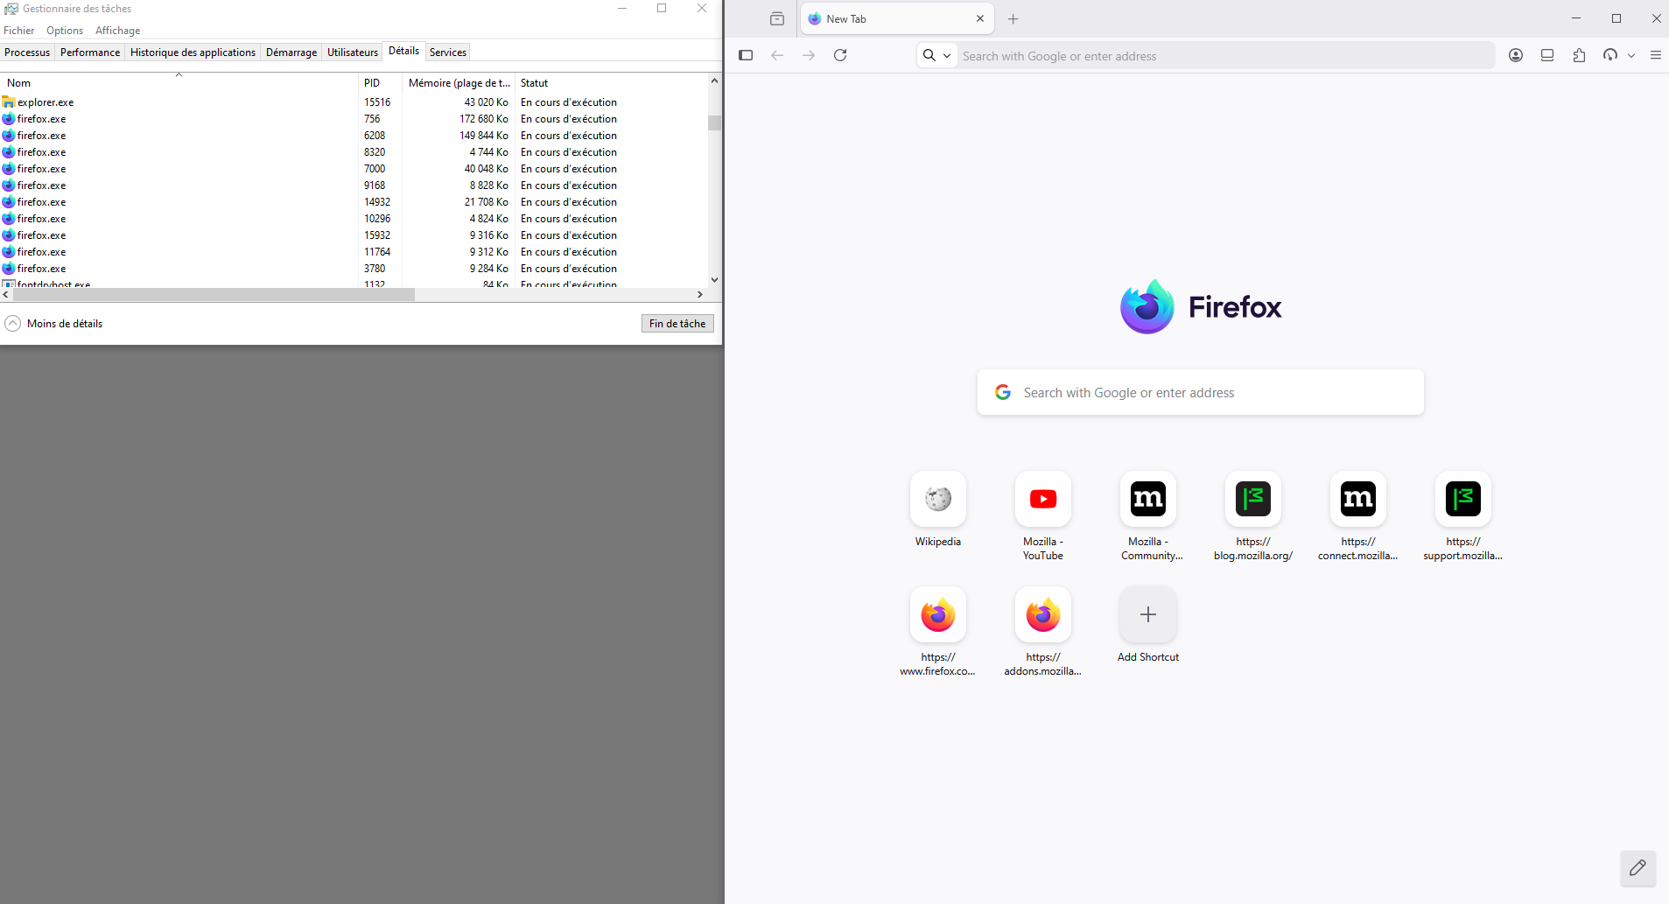Open the Affichage menu in Task Manager
The image size is (1669, 904).
(x=118, y=31)
